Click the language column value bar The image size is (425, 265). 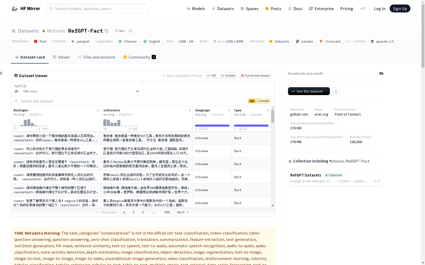[x=212, y=126]
